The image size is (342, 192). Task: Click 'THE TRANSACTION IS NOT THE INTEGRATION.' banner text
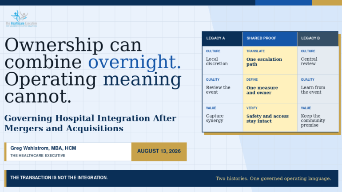(59, 178)
